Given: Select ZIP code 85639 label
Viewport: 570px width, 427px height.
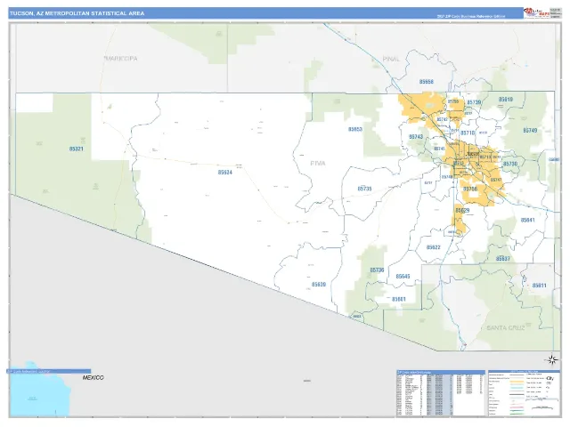Looking at the screenshot, I should tap(319, 285).
